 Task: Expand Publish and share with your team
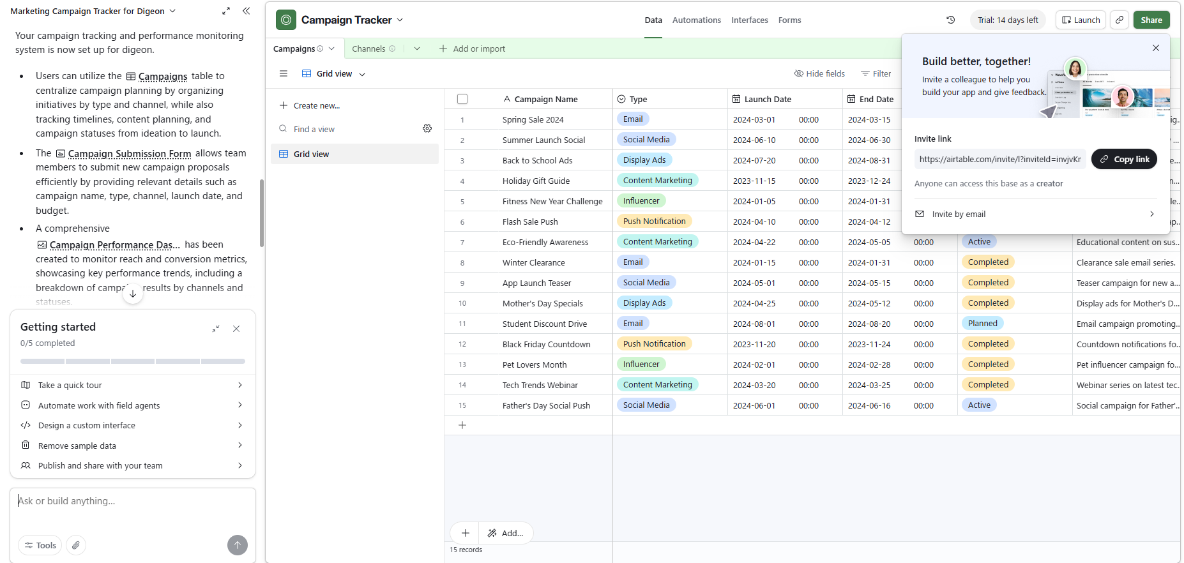pyautogui.click(x=133, y=465)
